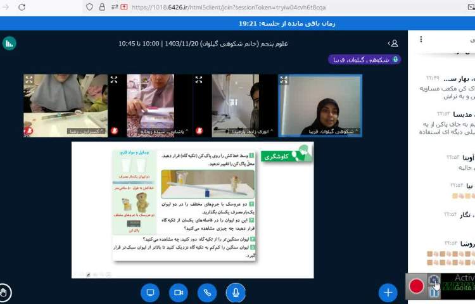475x304 pixels.
Task: Open the name menu of پاشایی، سیده ریحانه
Action: (x=163, y=131)
